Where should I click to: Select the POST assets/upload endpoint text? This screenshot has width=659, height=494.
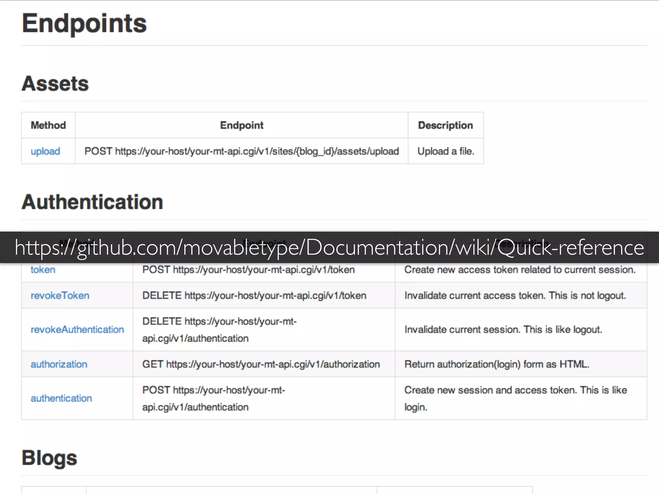[242, 151]
